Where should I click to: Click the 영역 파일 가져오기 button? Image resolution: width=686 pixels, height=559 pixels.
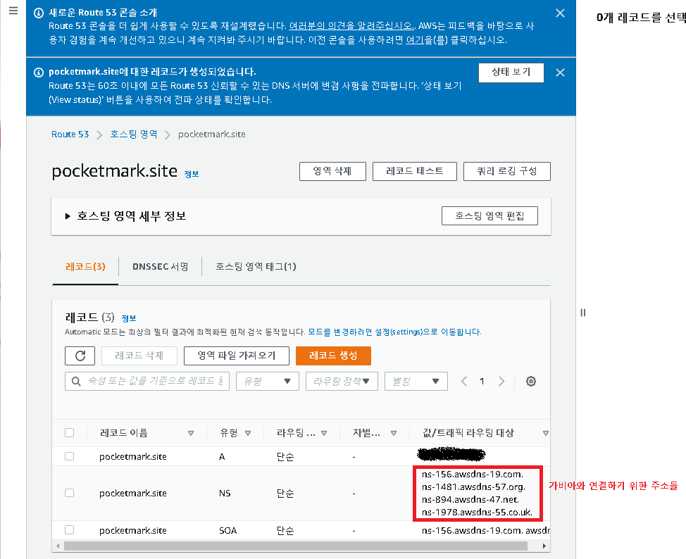[236, 356]
